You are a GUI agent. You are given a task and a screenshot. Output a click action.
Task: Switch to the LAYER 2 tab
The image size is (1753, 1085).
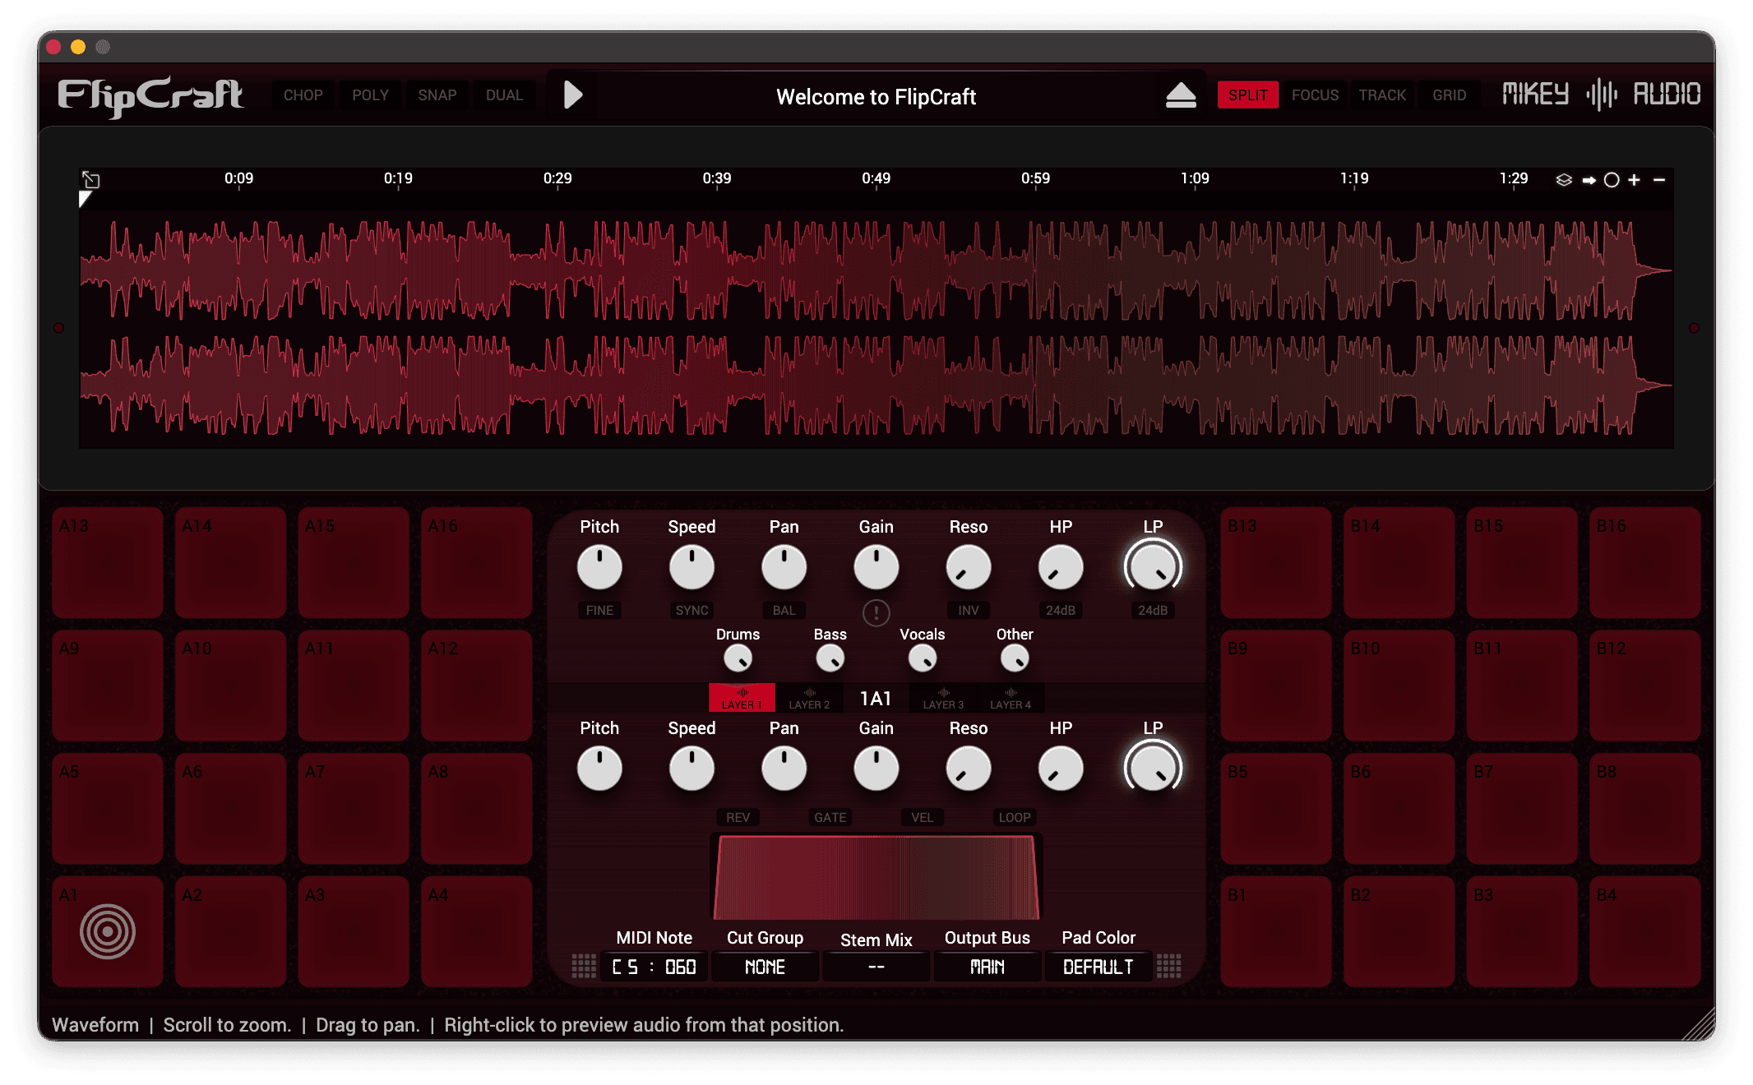point(809,698)
